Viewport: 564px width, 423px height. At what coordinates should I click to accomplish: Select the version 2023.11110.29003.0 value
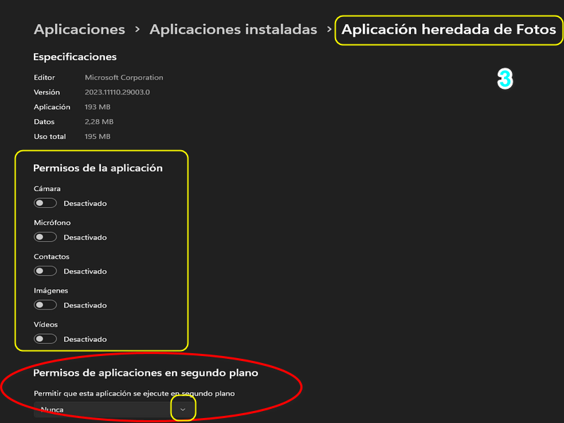pyautogui.click(x=117, y=92)
